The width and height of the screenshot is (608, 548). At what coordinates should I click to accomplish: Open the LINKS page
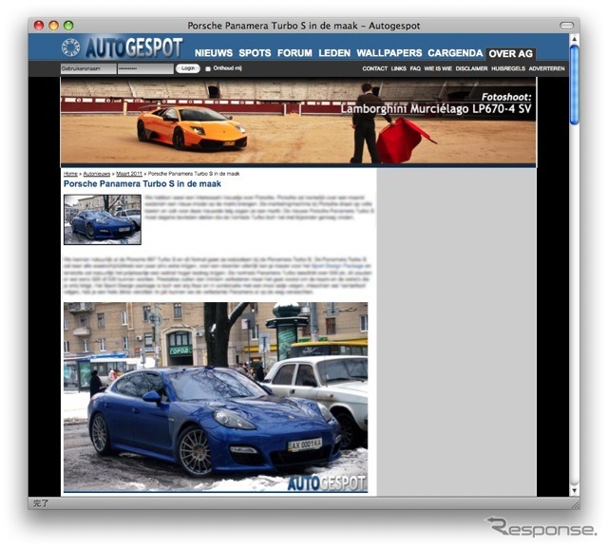tap(399, 68)
